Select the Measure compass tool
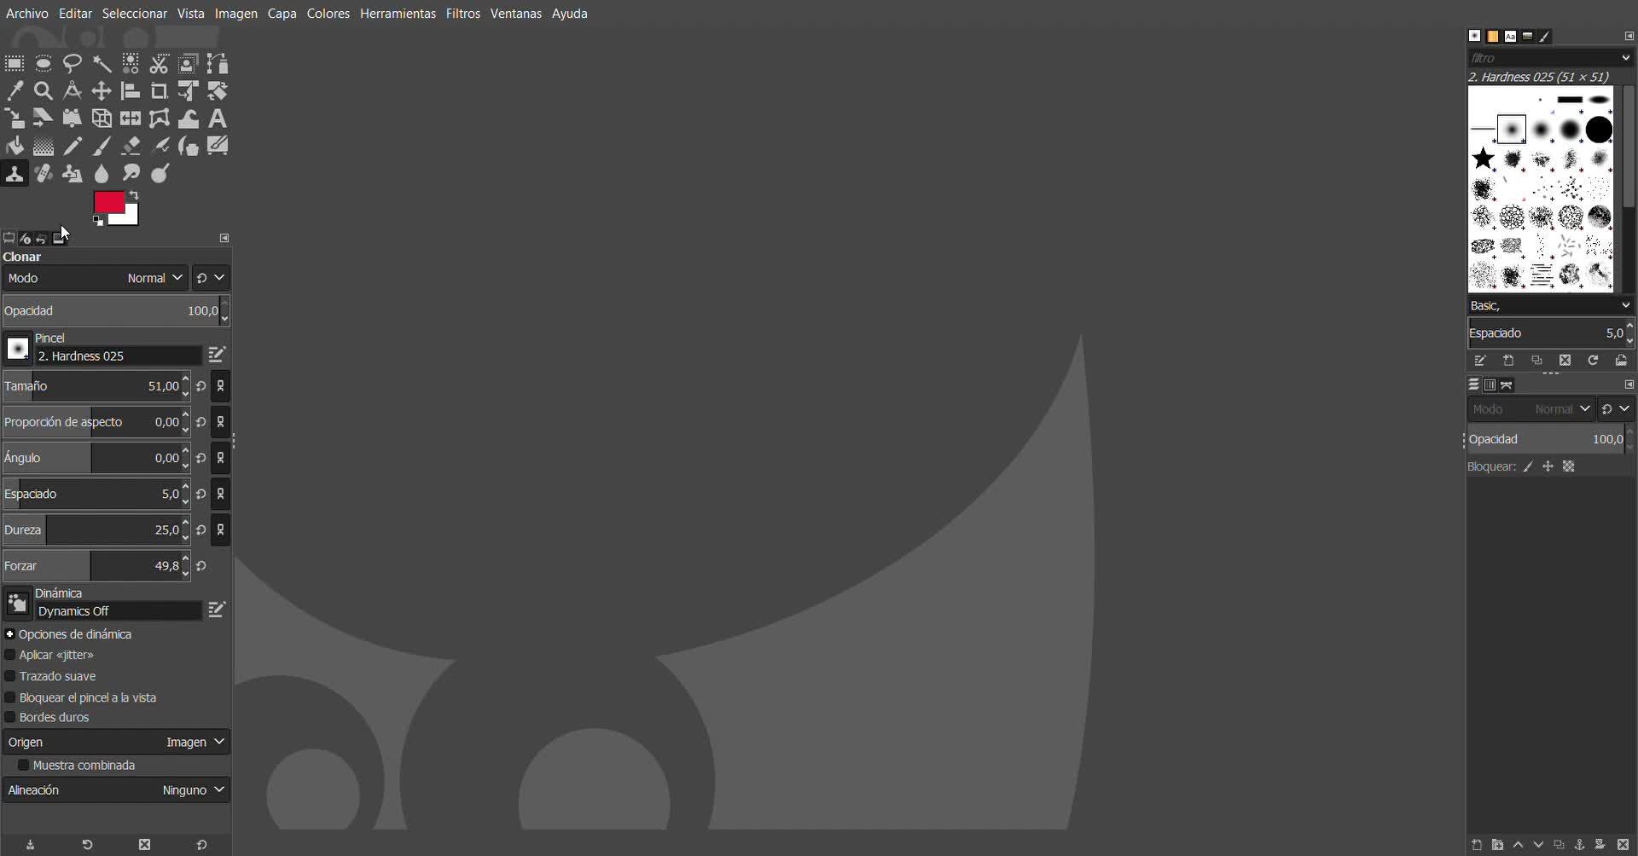Image resolution: width=1638 pixels, height=856 pixels. (73, 91)
